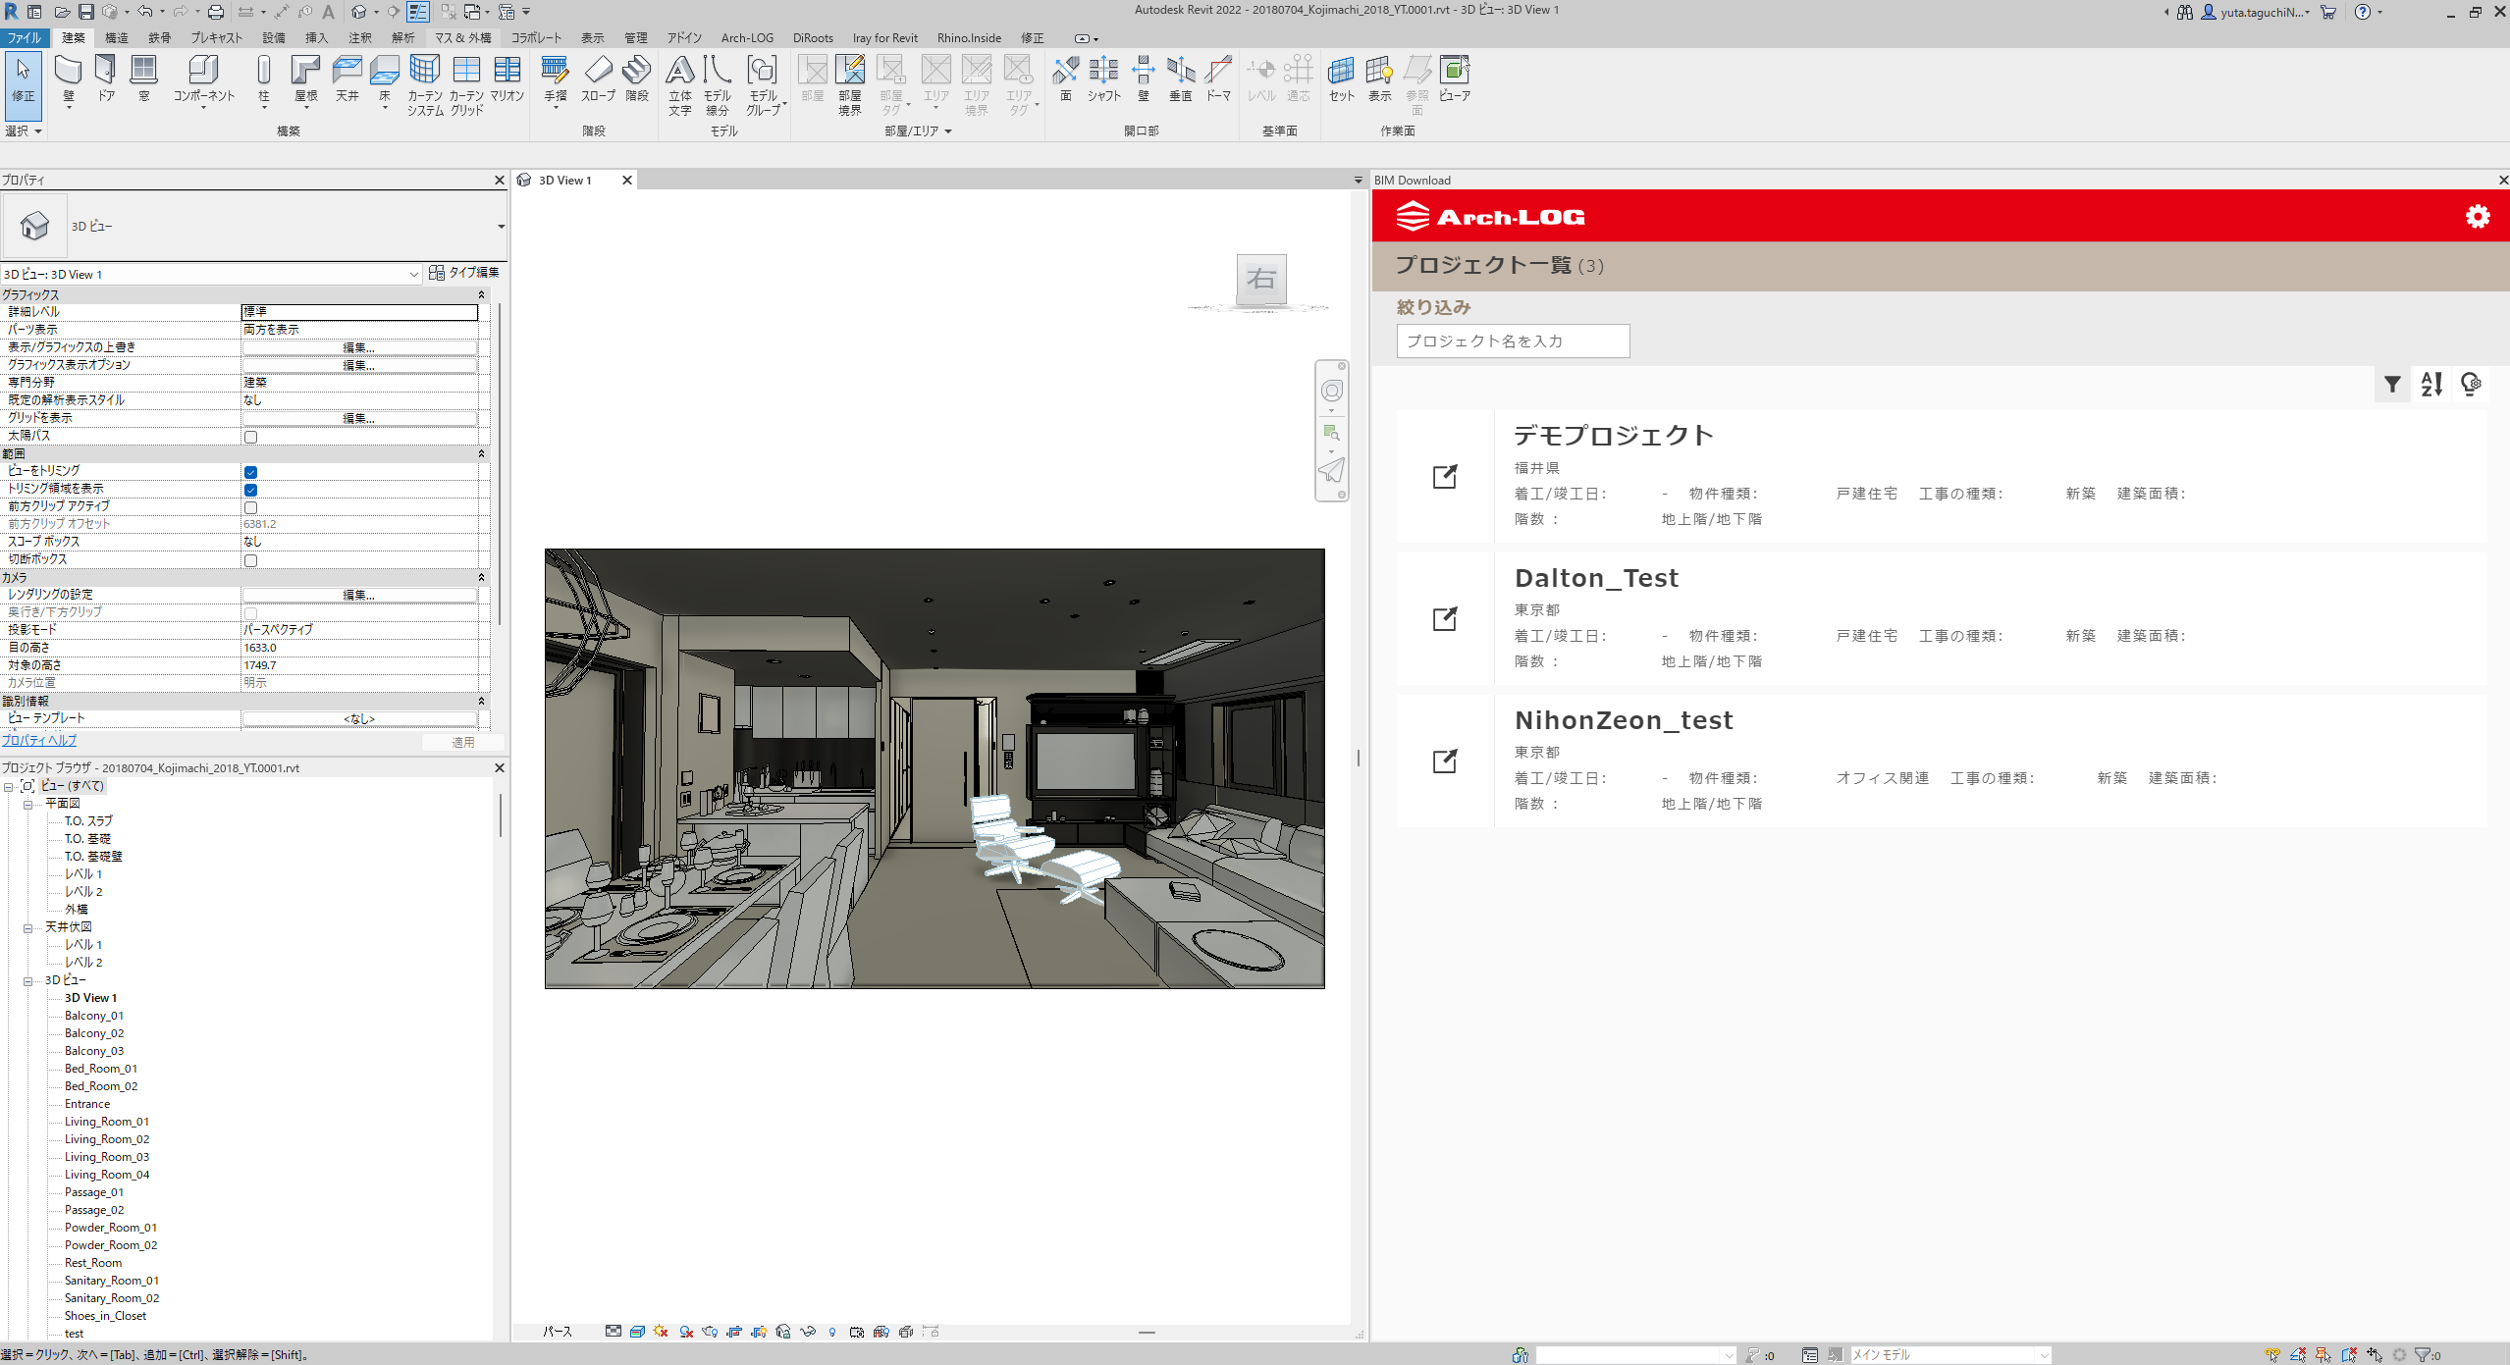Enable the 太陽パス (sun path) checkbox
2510x1365 pixels.
pyautogui.click(x=251, y=437)
